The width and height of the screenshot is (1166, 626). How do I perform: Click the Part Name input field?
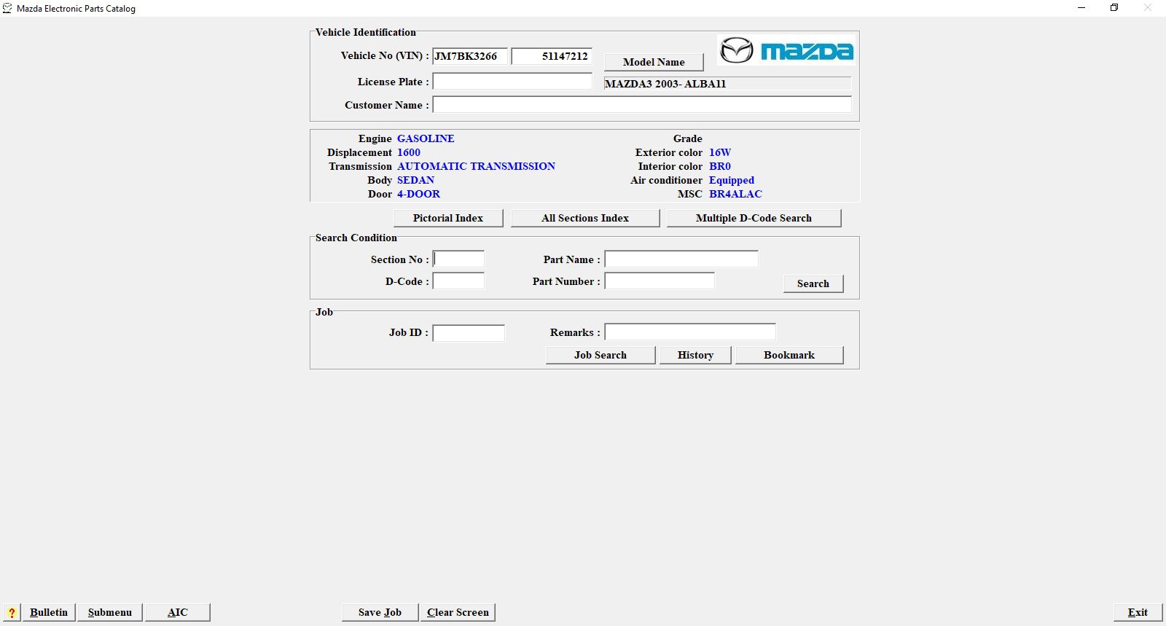[x=681, y=259]
